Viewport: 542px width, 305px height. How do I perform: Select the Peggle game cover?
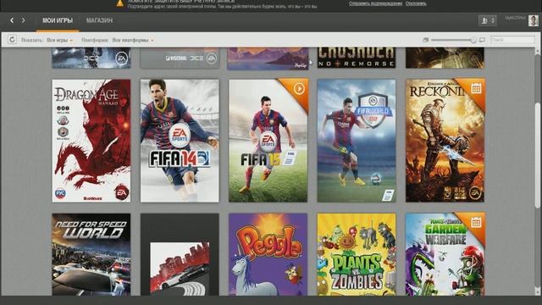coord(268,254)
